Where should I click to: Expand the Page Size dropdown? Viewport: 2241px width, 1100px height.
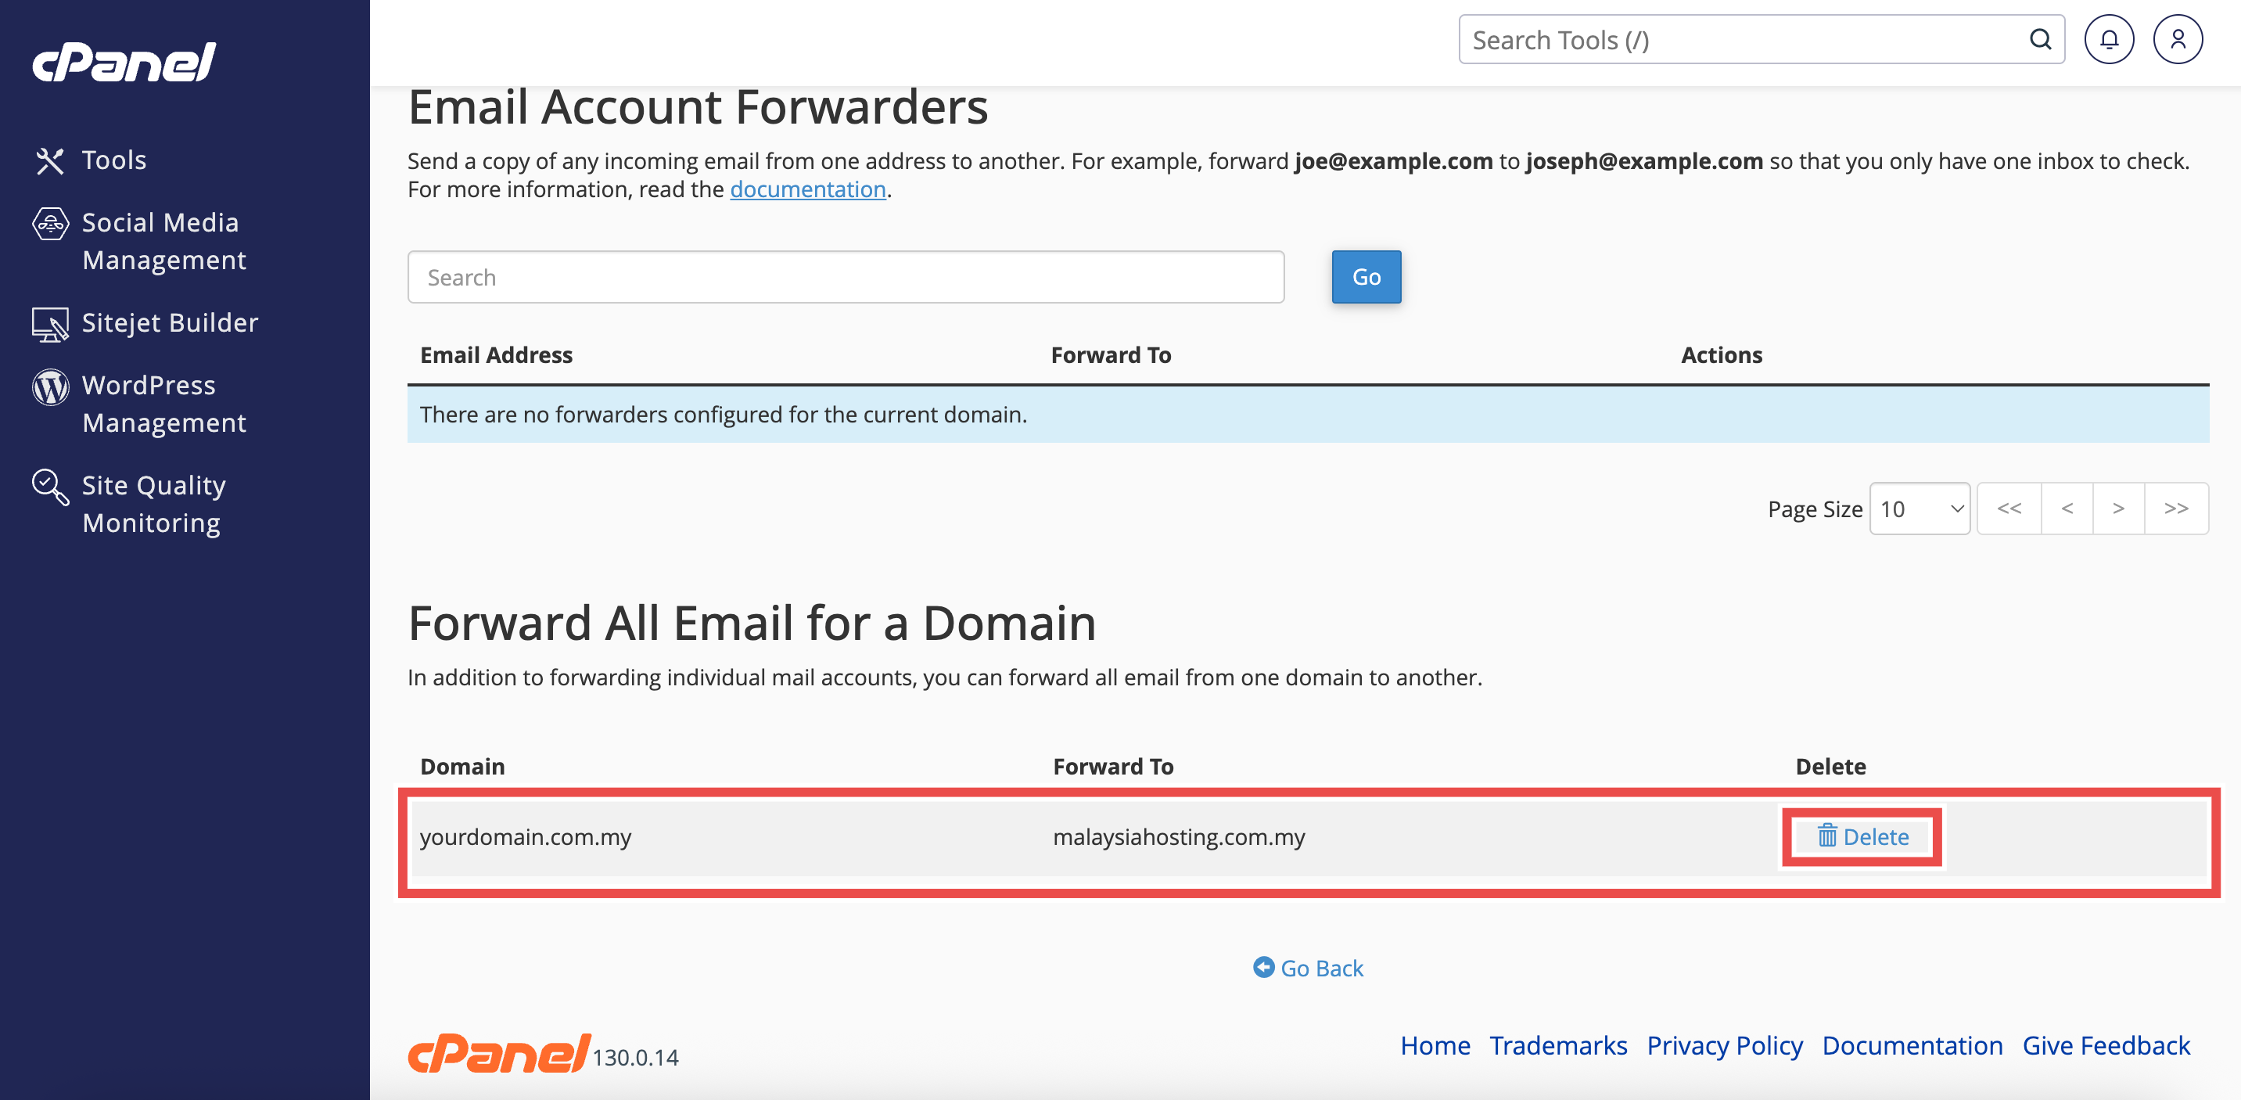click(1919, 509)
